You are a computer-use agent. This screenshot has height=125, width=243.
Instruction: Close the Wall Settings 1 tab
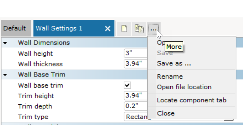(x=108, y=29)
